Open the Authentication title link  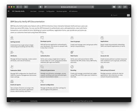coord(45,56)
